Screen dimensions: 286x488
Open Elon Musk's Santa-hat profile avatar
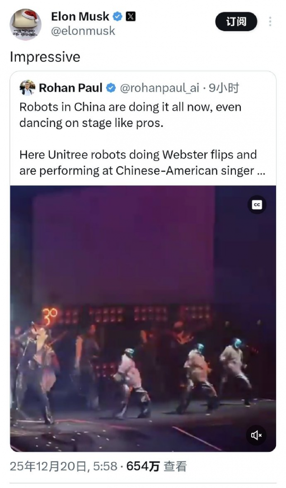(25, 24)
